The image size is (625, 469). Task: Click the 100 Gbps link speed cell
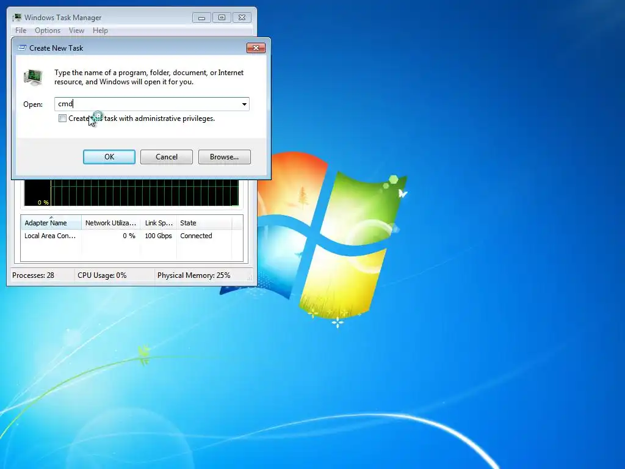tap(158, 236)
